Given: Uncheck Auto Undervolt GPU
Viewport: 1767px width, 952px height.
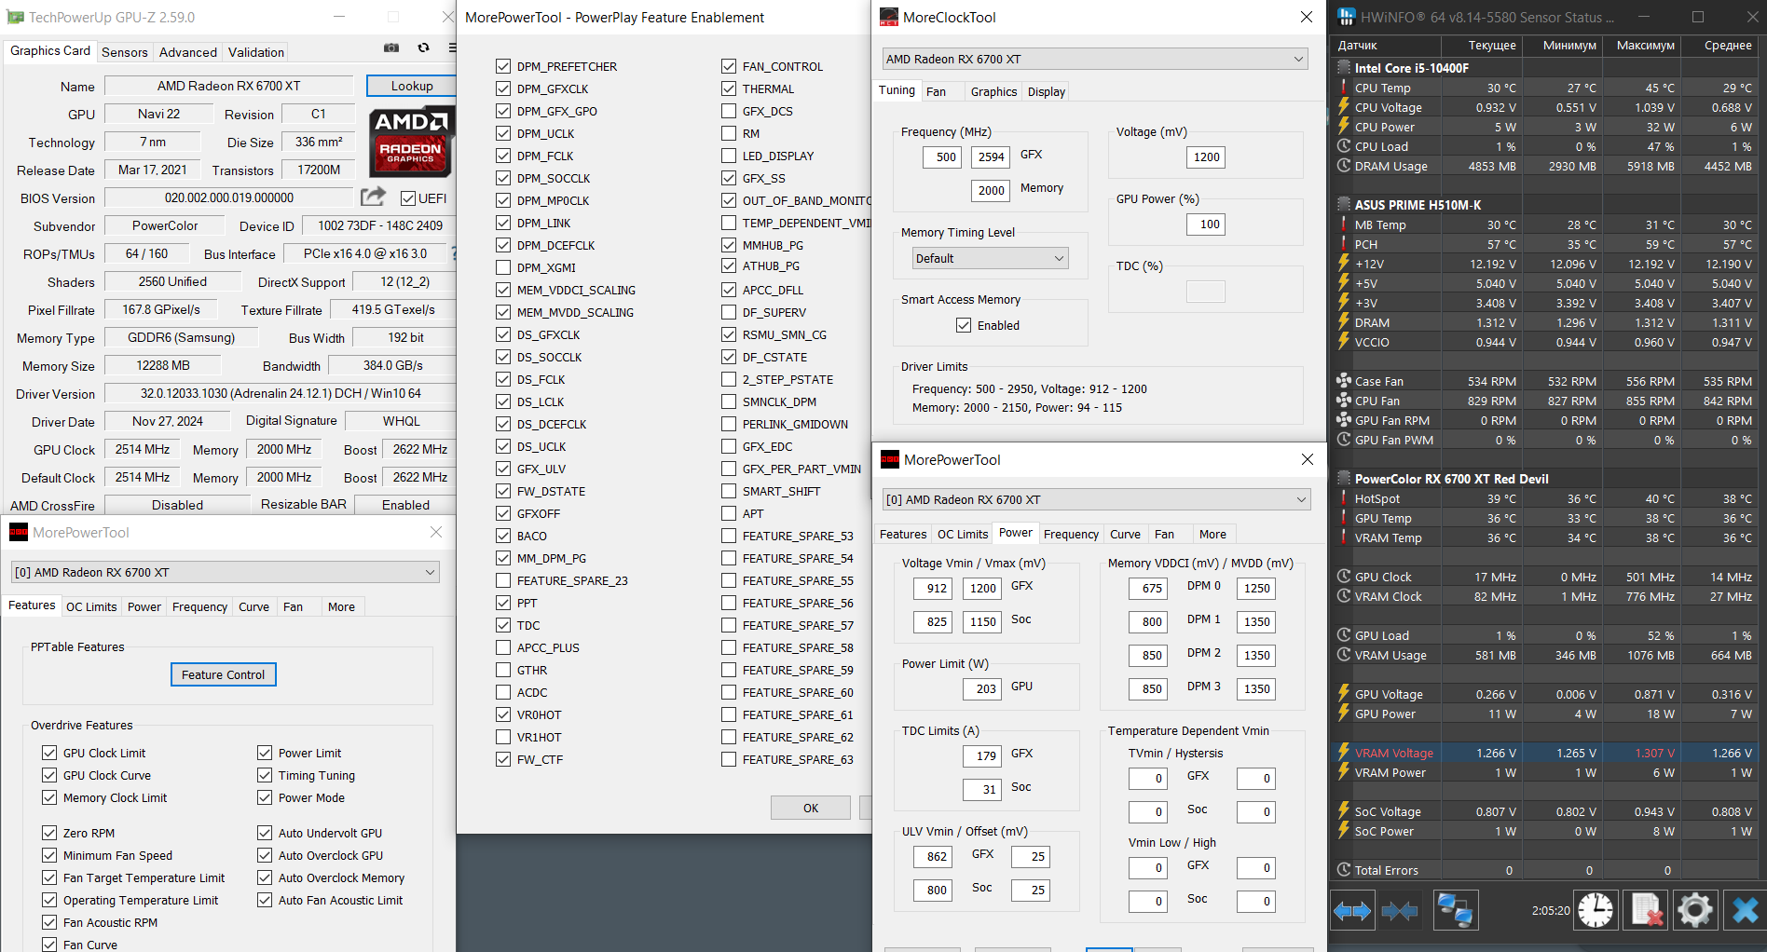Looking at the screenshot, I should [265, 833].
